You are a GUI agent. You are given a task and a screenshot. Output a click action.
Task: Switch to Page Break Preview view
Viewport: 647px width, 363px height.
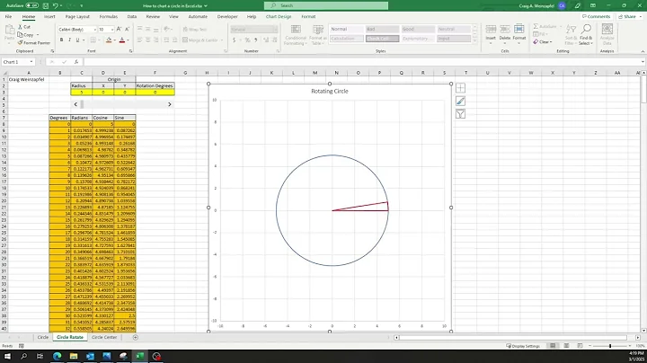click(580, 346)
